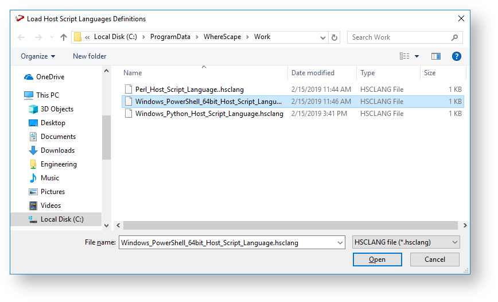
Task: Click horizontal scrollbar right arrow
Action: tap(465, 226)
